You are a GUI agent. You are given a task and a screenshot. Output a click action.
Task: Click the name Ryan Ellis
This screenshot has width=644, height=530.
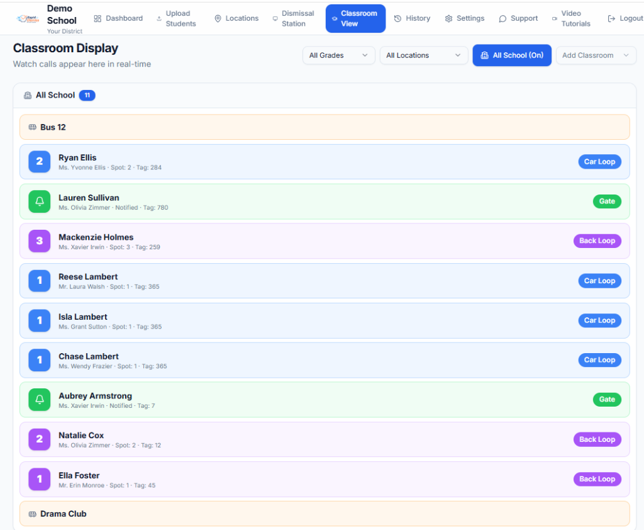point(77,158)
